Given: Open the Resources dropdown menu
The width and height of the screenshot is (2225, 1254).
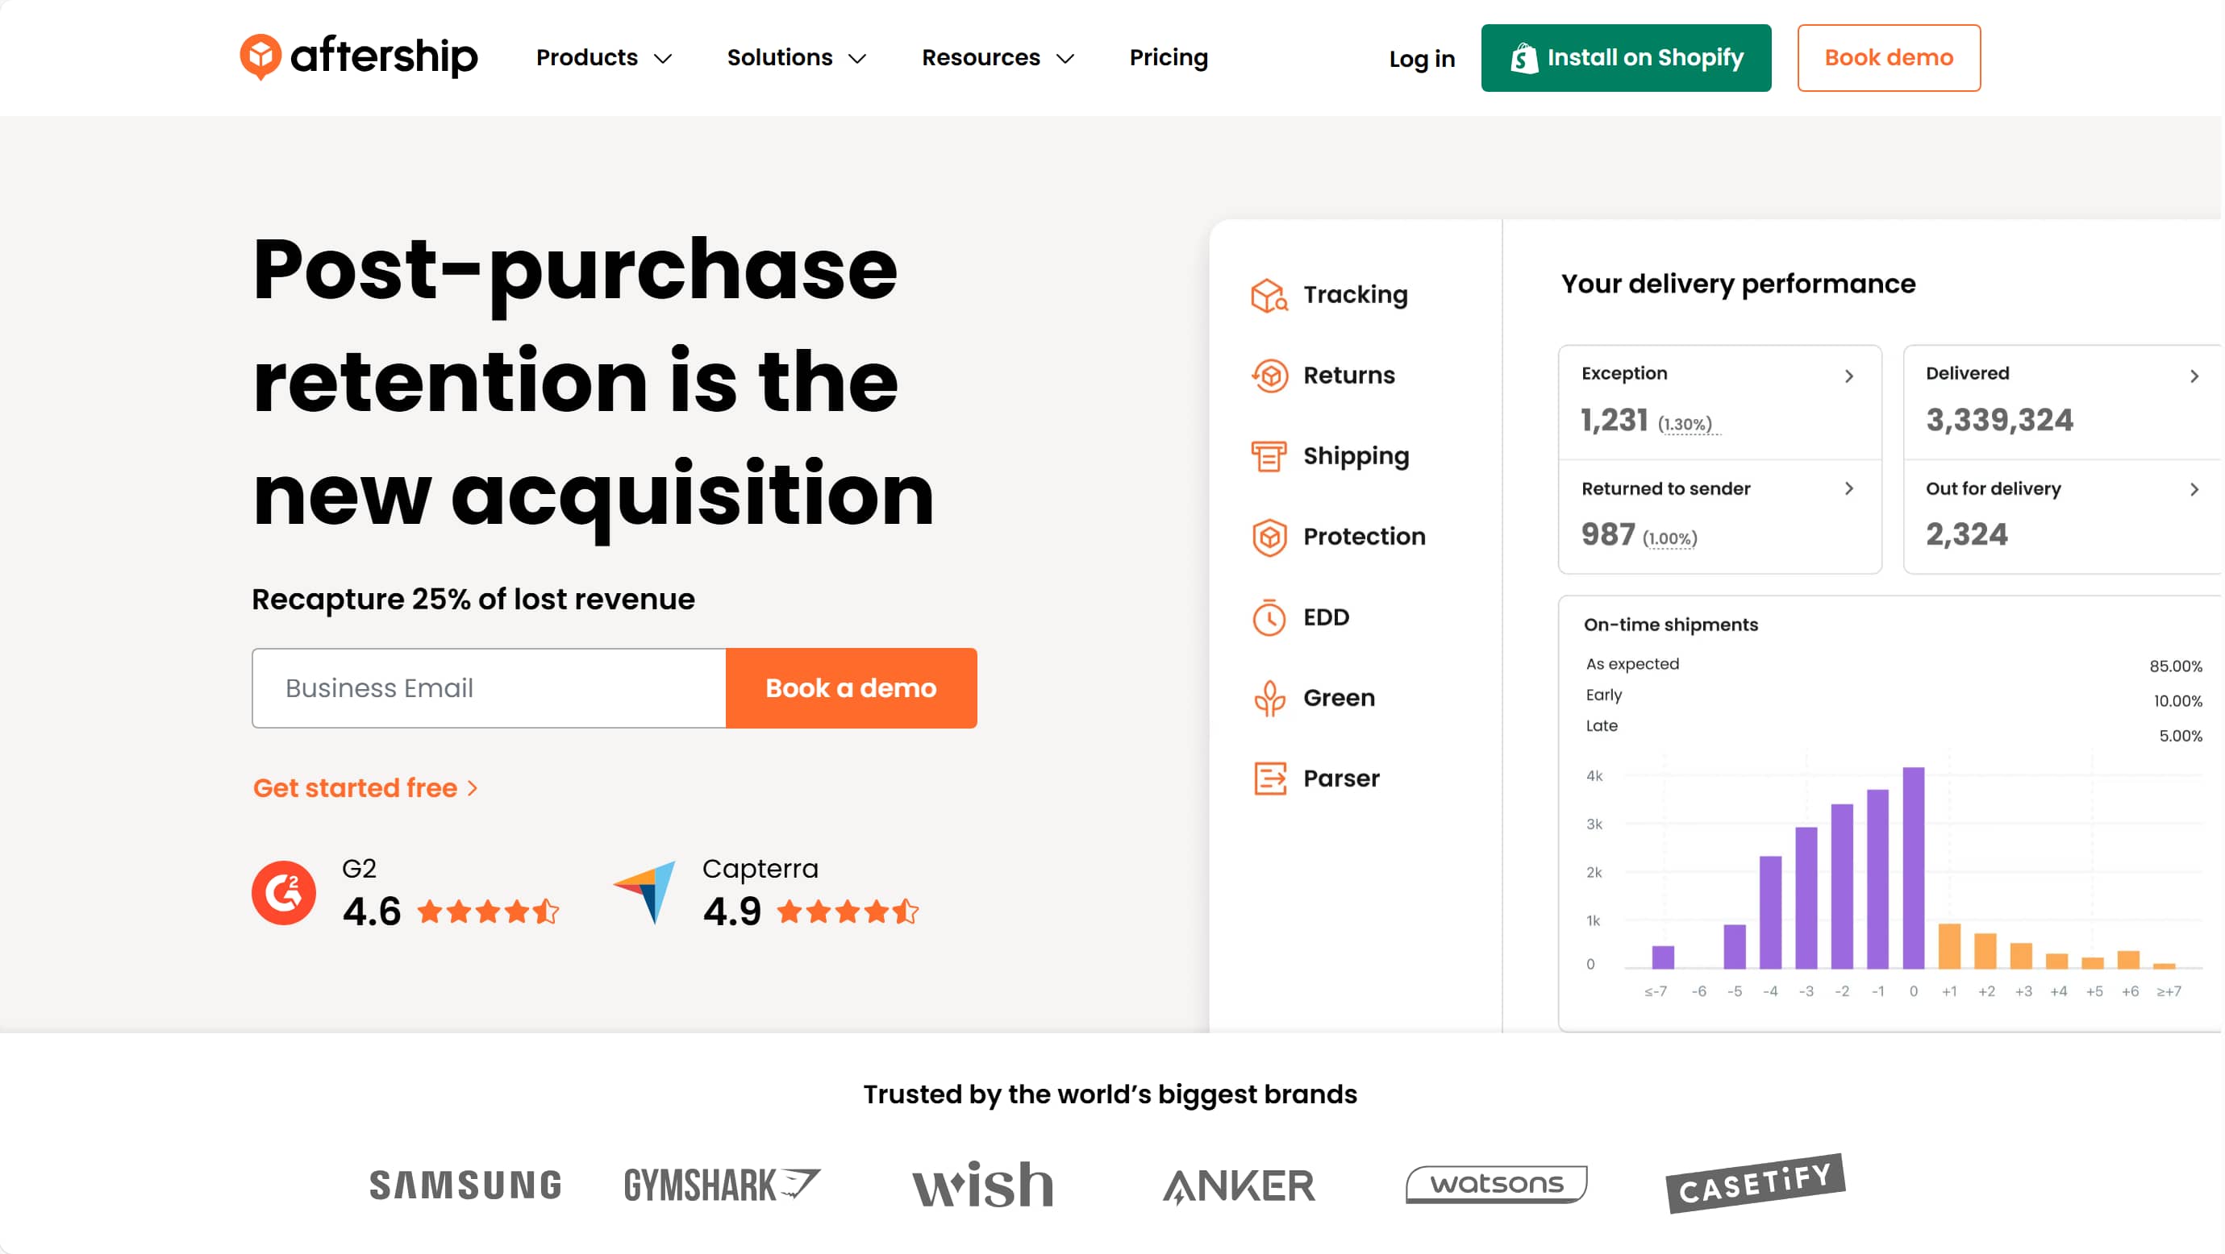Looking at the screenshot, I should coord(998,58).
